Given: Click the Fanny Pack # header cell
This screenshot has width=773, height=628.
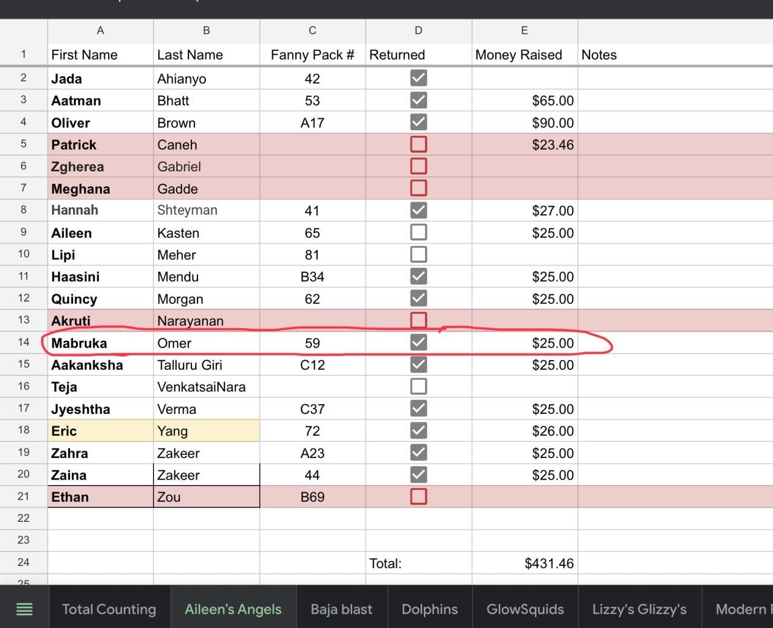Looking at the screenshot, I should (312, 55).
